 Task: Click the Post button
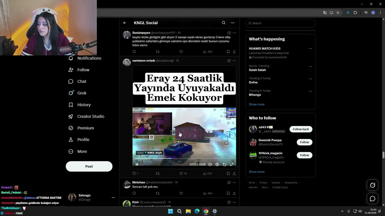[89, 166]
